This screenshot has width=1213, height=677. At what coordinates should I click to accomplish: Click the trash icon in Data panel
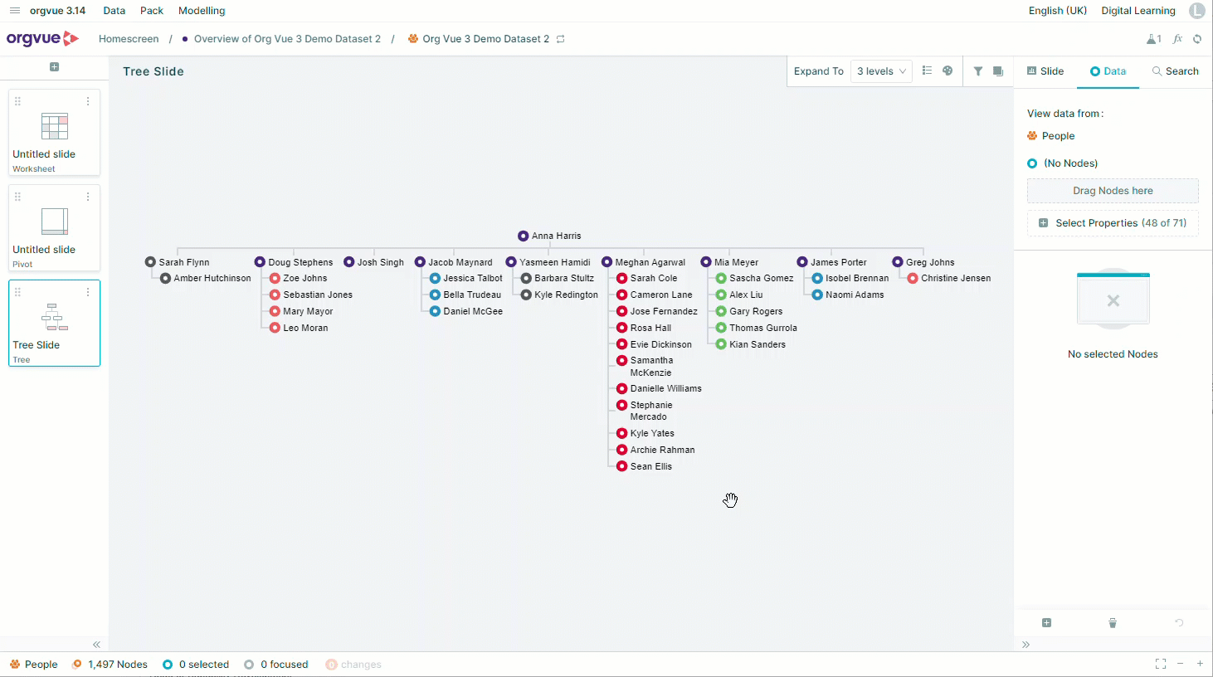coord(1113,623)
